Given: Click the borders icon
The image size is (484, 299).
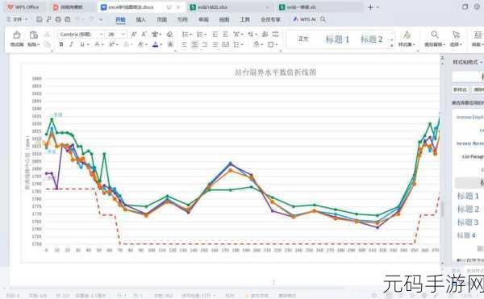Looking at the screenshot, I should (270, 44).
